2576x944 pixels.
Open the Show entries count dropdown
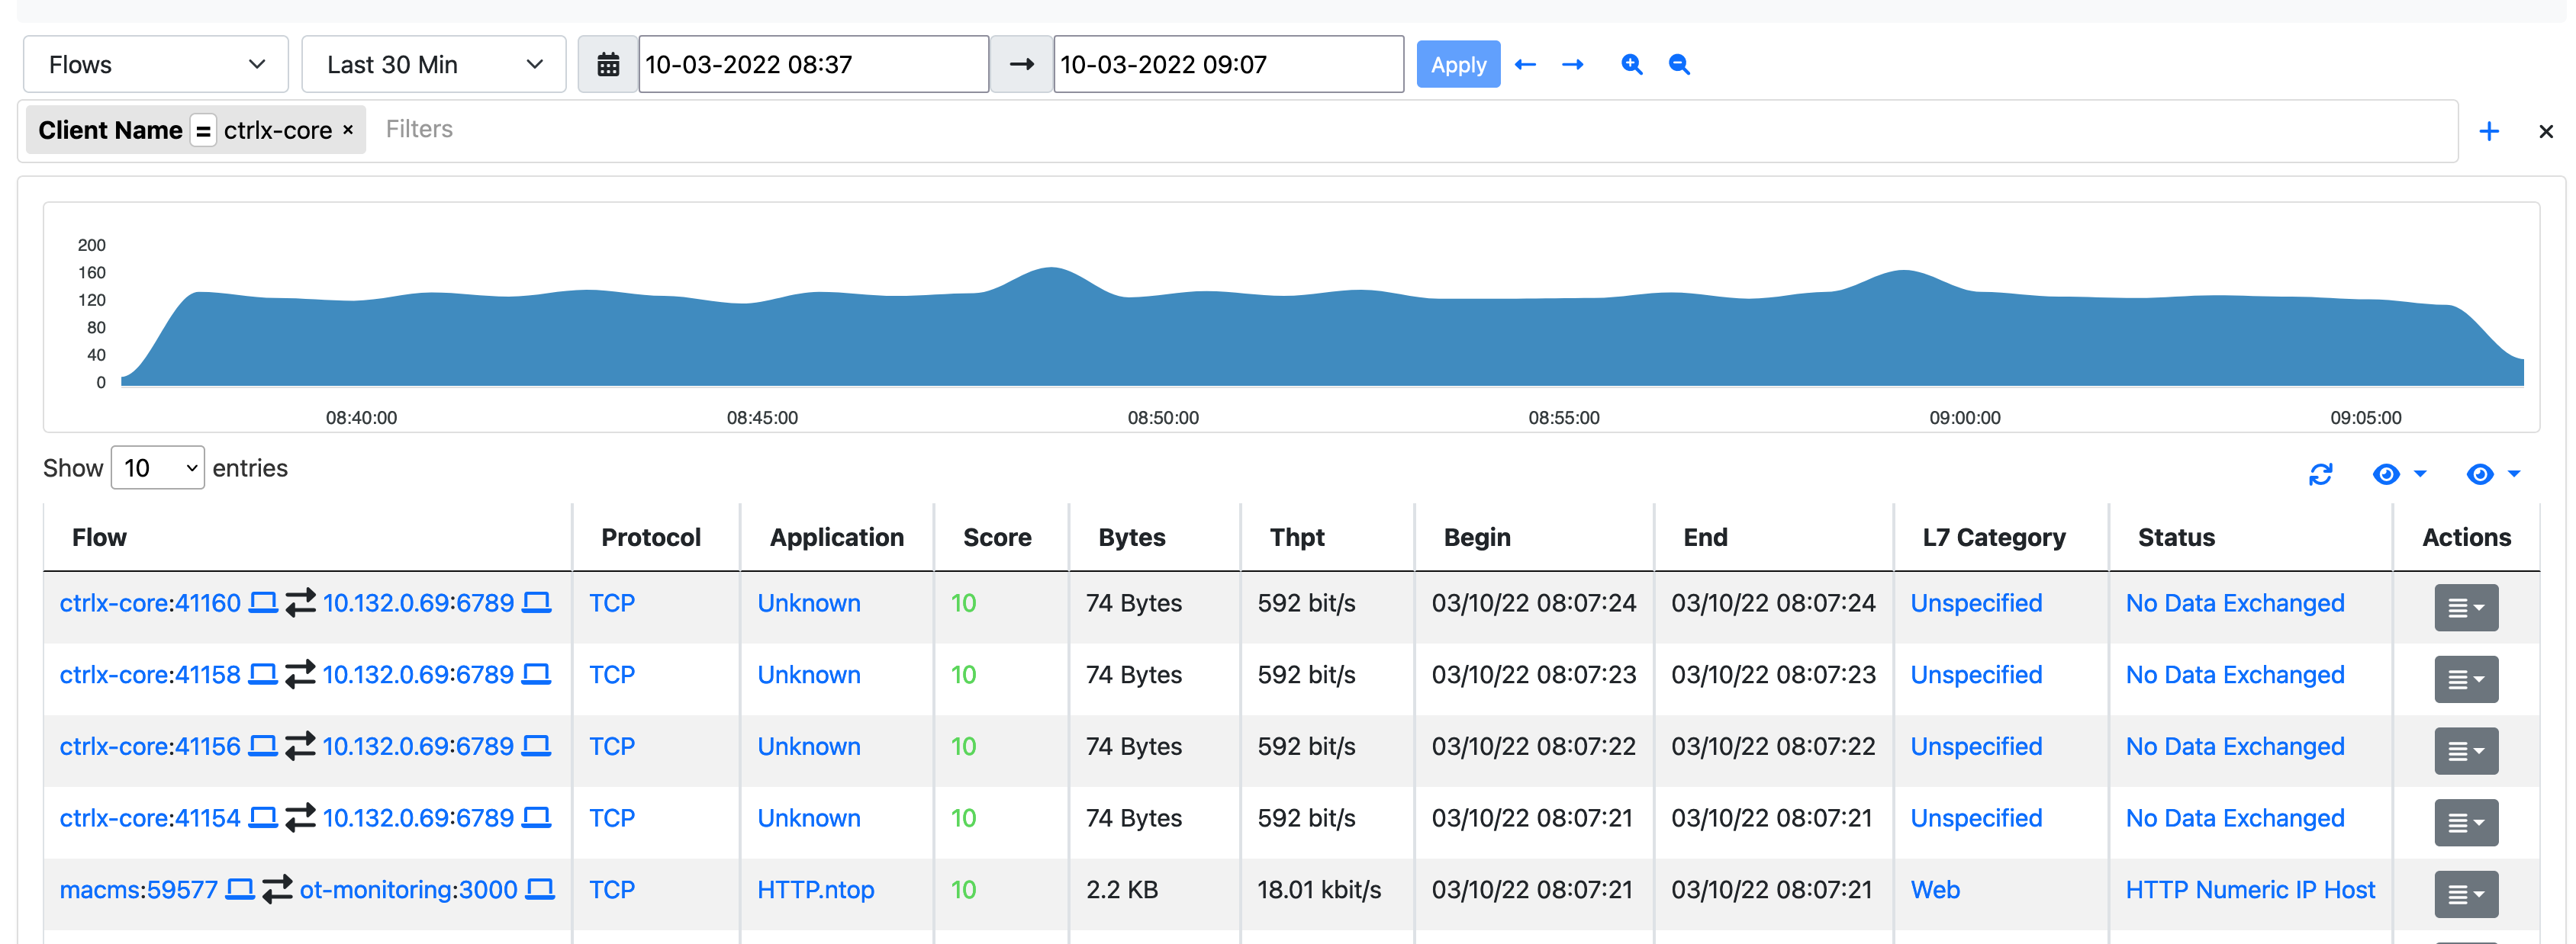[158, 467]
